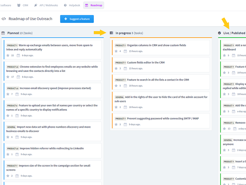This screenshot has height=185, width=246.
Task: Open the API / Webhooks tab
Action: pos(46,5)
